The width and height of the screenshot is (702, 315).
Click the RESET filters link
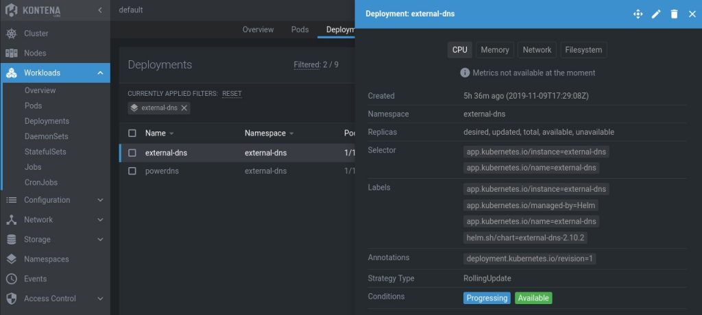232,94
